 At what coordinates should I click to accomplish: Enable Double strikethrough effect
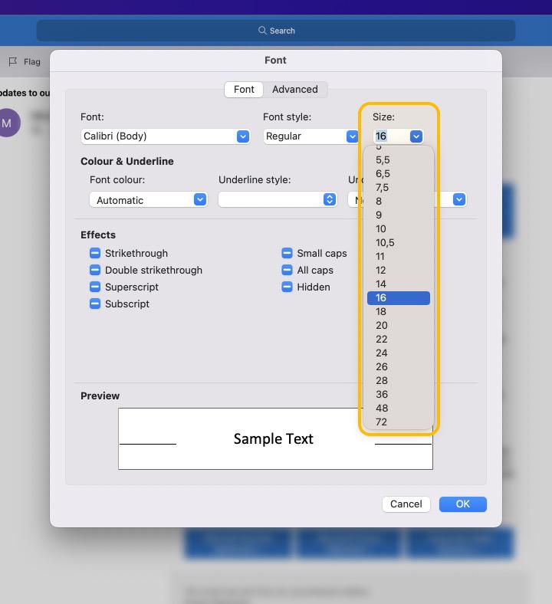(x=95, y=270)
